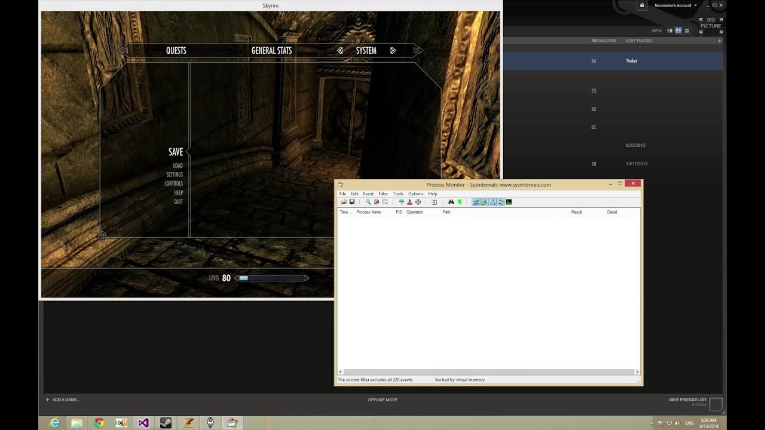Click the Highlight icon with red A
Viewport: 765px width, 430px height.
tap(409, 202)
